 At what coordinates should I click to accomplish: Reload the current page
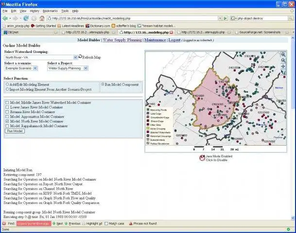(26, 18)
